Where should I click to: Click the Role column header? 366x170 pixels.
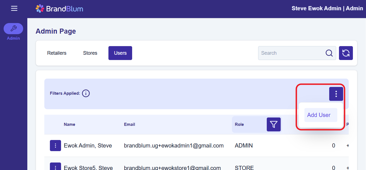coord(239,124)
